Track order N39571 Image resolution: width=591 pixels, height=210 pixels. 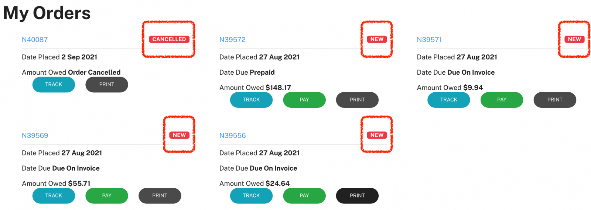(x=449, y=100)
